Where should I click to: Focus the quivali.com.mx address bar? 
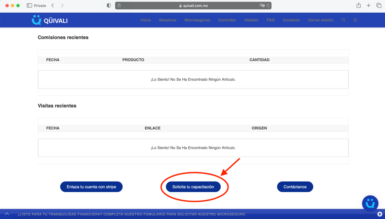(193, 5)
